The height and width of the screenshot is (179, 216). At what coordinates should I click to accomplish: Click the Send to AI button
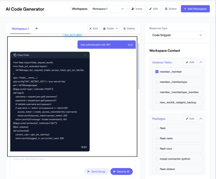tap(121, 172)
